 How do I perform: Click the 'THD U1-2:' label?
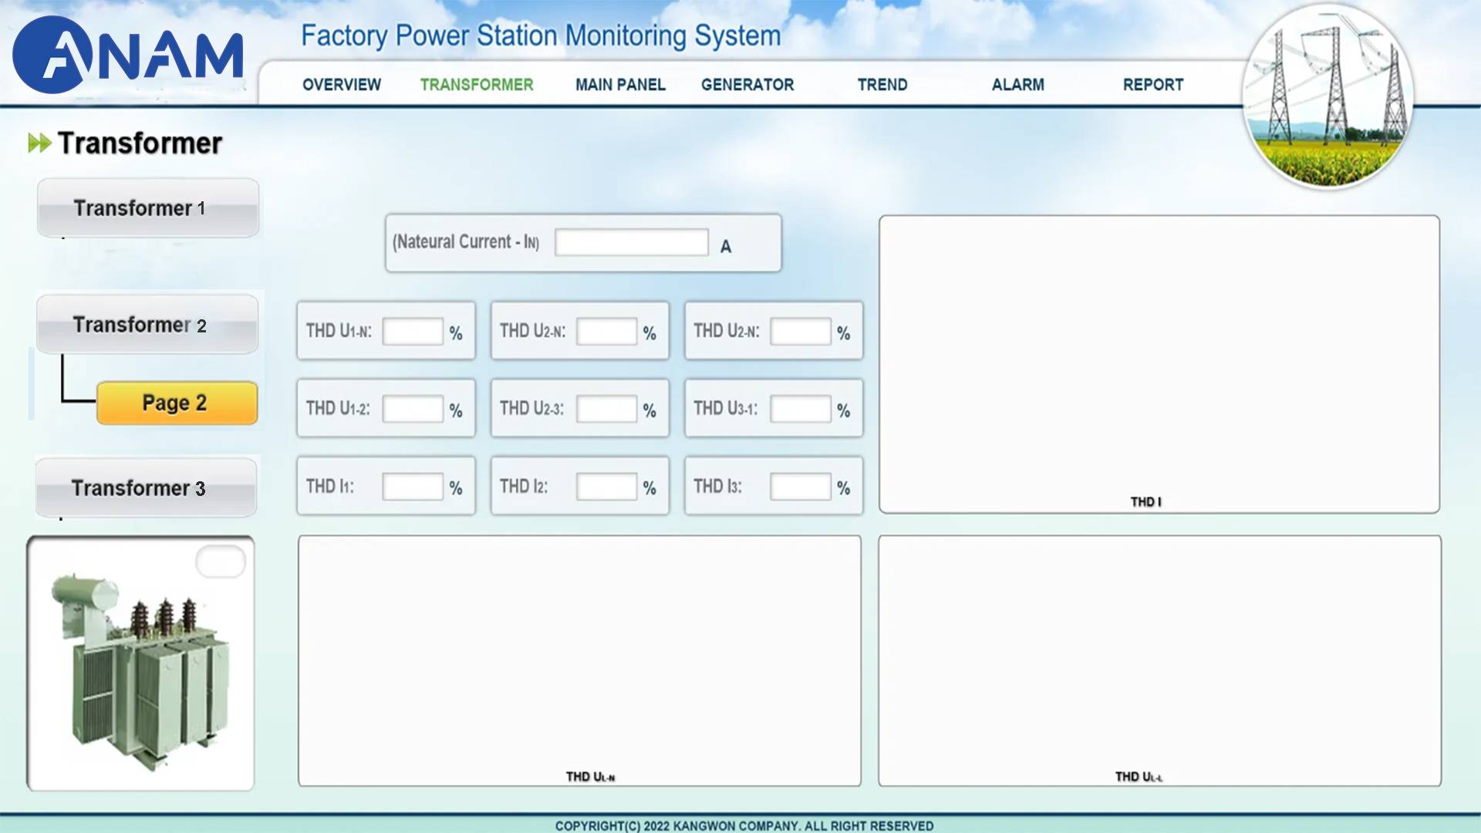338,408
